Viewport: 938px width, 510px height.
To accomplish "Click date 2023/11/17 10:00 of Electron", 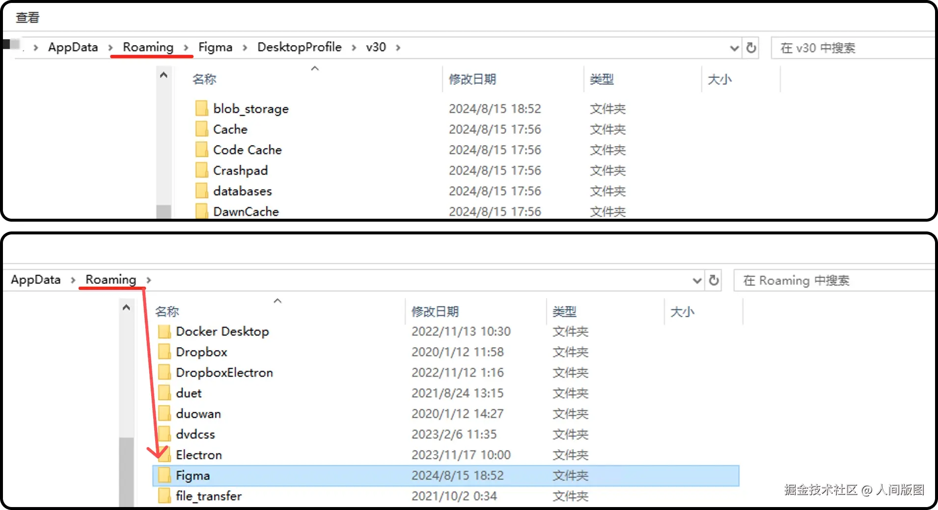I will [x=461, y=455].
